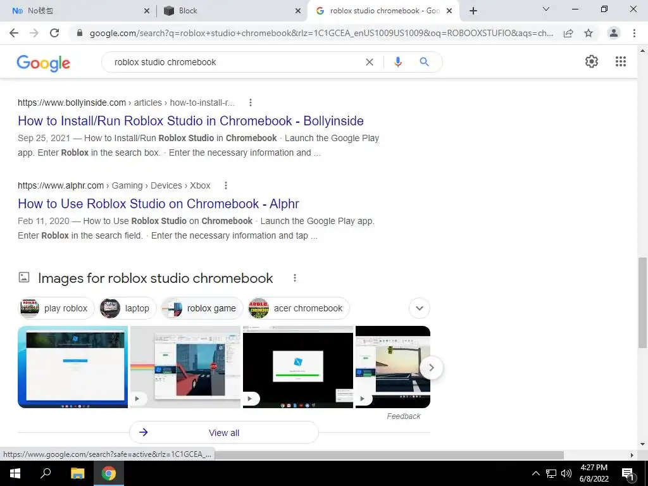Viewport: 648px width, 486px height.
Task: Submit search with magnifier icon
Action: tap(424, 62)
